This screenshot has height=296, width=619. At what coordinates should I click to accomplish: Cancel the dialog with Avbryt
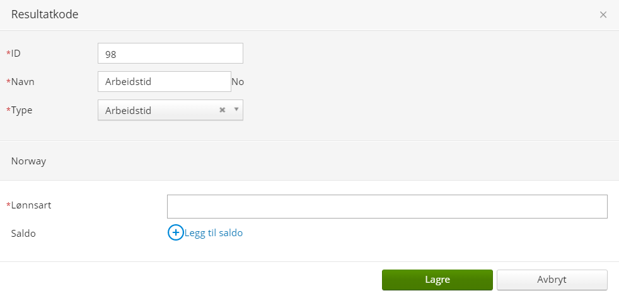(552, 280)
